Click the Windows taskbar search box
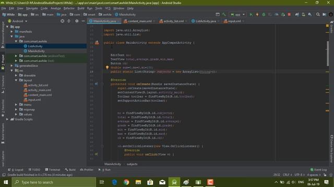 (54, 182)
